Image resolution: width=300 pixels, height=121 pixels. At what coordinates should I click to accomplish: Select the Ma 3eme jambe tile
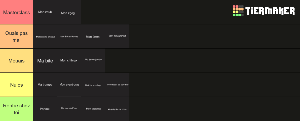[93, 61]
